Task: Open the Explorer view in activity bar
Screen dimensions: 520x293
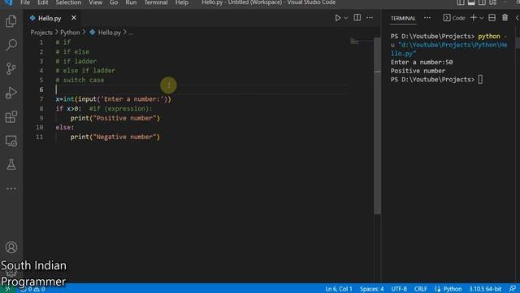Action: point(11,21)
